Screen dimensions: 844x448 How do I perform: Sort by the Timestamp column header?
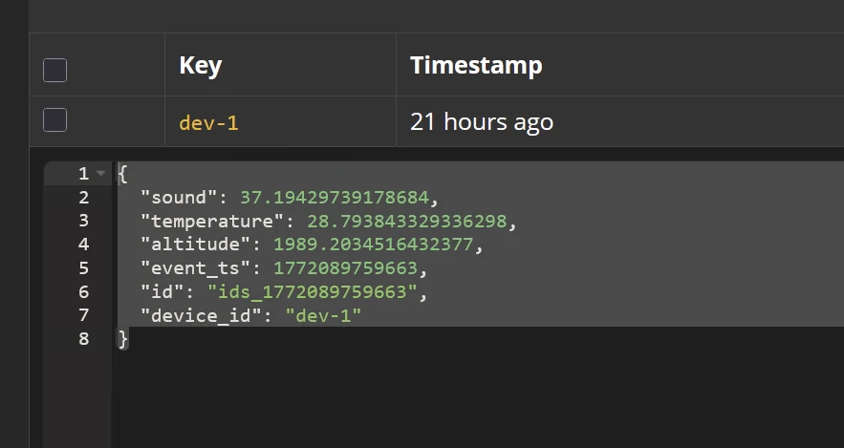point(476,66)
